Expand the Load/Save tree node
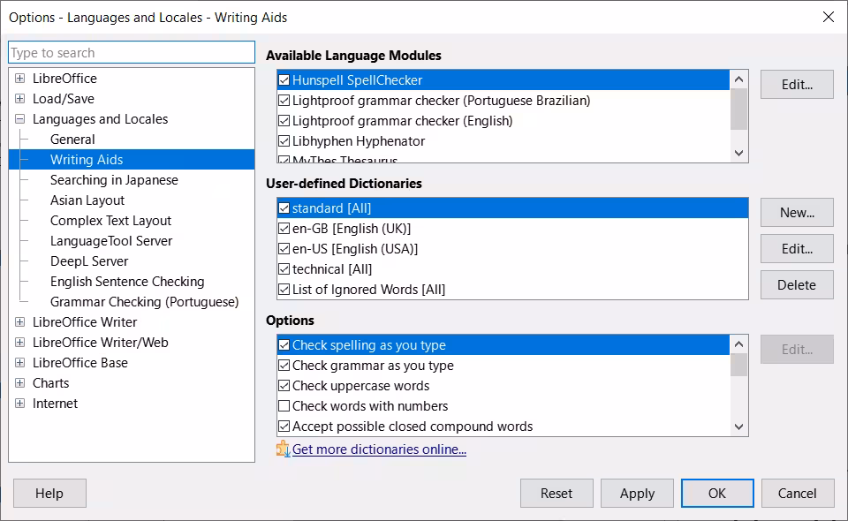The image size is (848, 521). tap(20, 98)
